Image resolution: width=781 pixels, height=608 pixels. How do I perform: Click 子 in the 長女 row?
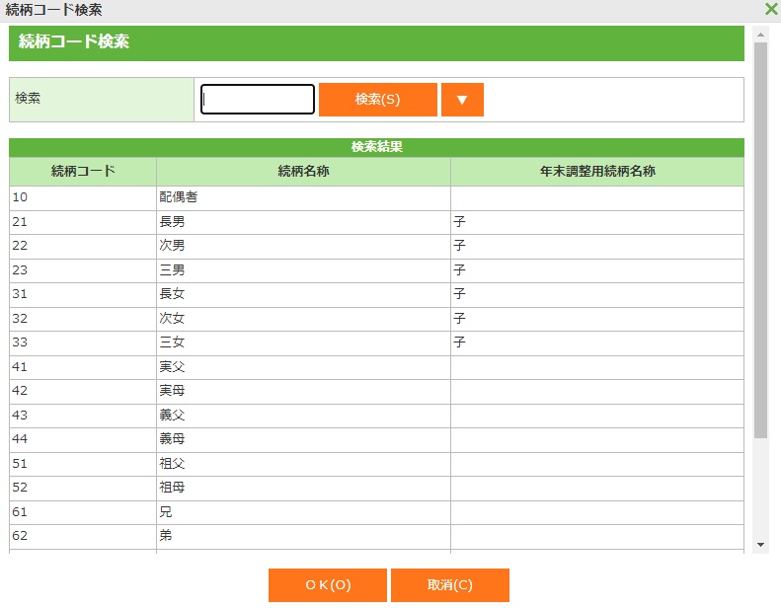click(x=597, y=294)
